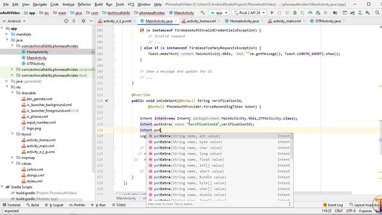
Task: Open the Terminal tool window
Action: tap(11, 205)
